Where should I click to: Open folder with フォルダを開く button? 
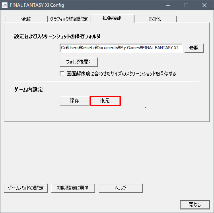tap(79, 62)
